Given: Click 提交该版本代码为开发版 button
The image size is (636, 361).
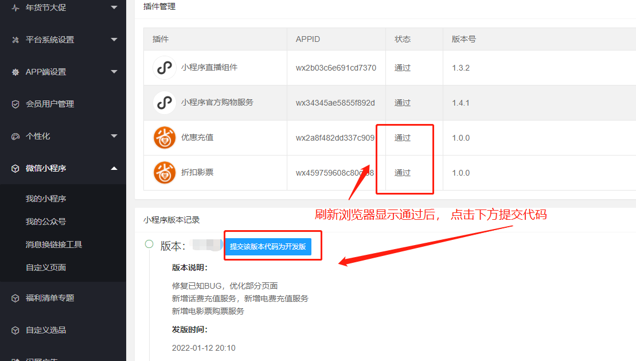Looking at the screenshot, I should coord(268,246).
